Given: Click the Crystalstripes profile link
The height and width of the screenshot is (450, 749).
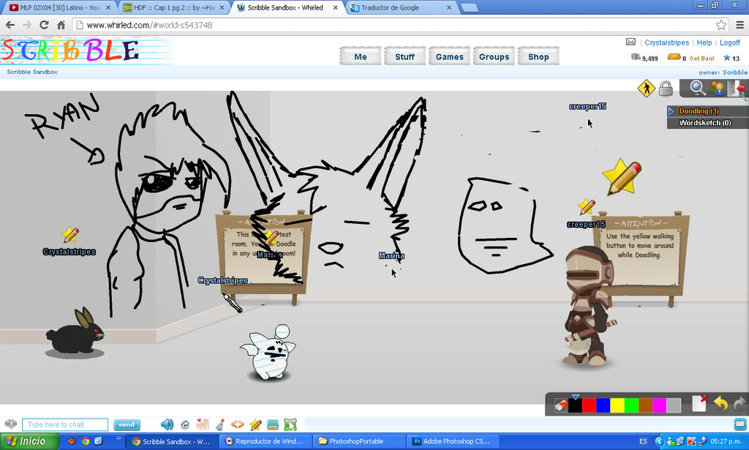Looking at the screenshot, I should pyautogui.click(x=667, y=42).
